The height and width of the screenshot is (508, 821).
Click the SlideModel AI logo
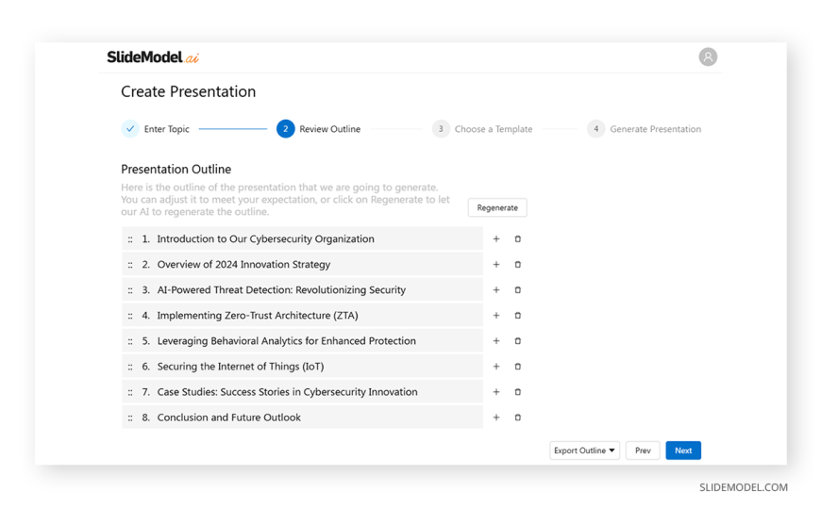click(153, 57)
